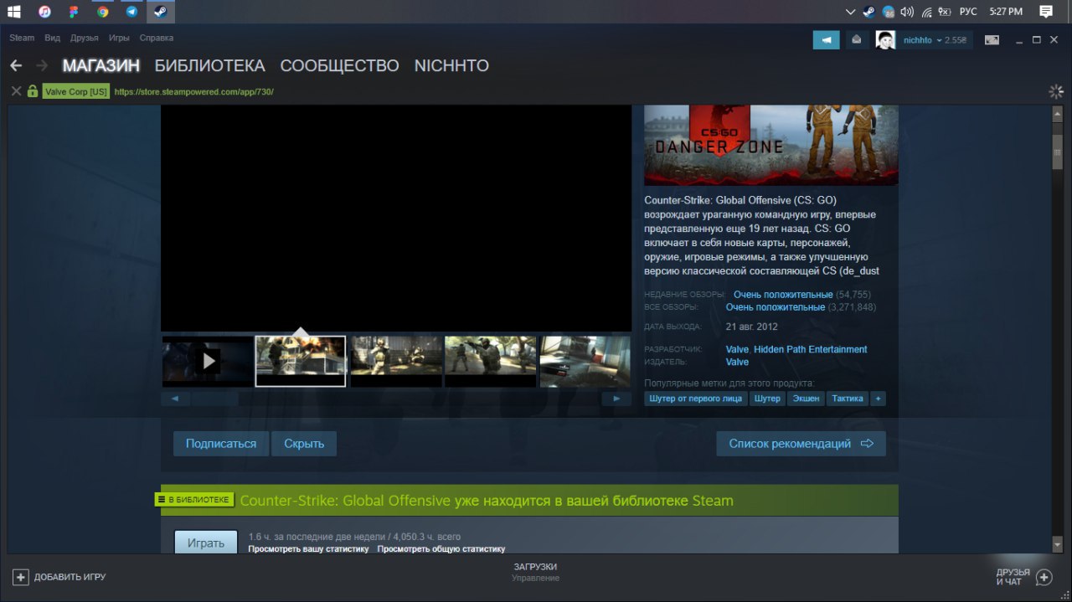Open developer Valve link
This screenshot has height=602, width=1072.
coord(737,349)
